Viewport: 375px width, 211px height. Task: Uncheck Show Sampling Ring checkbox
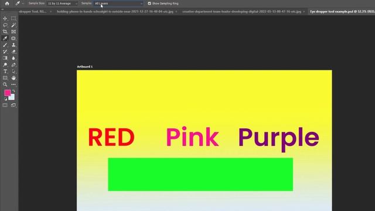(149, 4)
